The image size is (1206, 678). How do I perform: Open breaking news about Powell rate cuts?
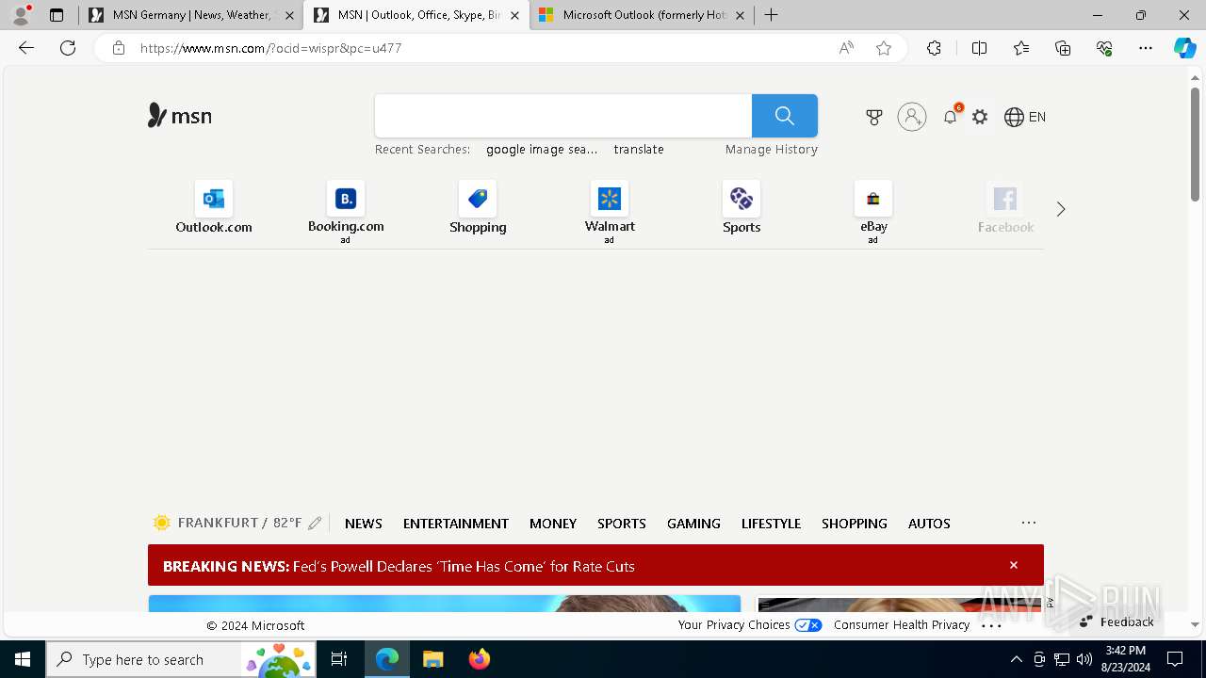point(399,566)
